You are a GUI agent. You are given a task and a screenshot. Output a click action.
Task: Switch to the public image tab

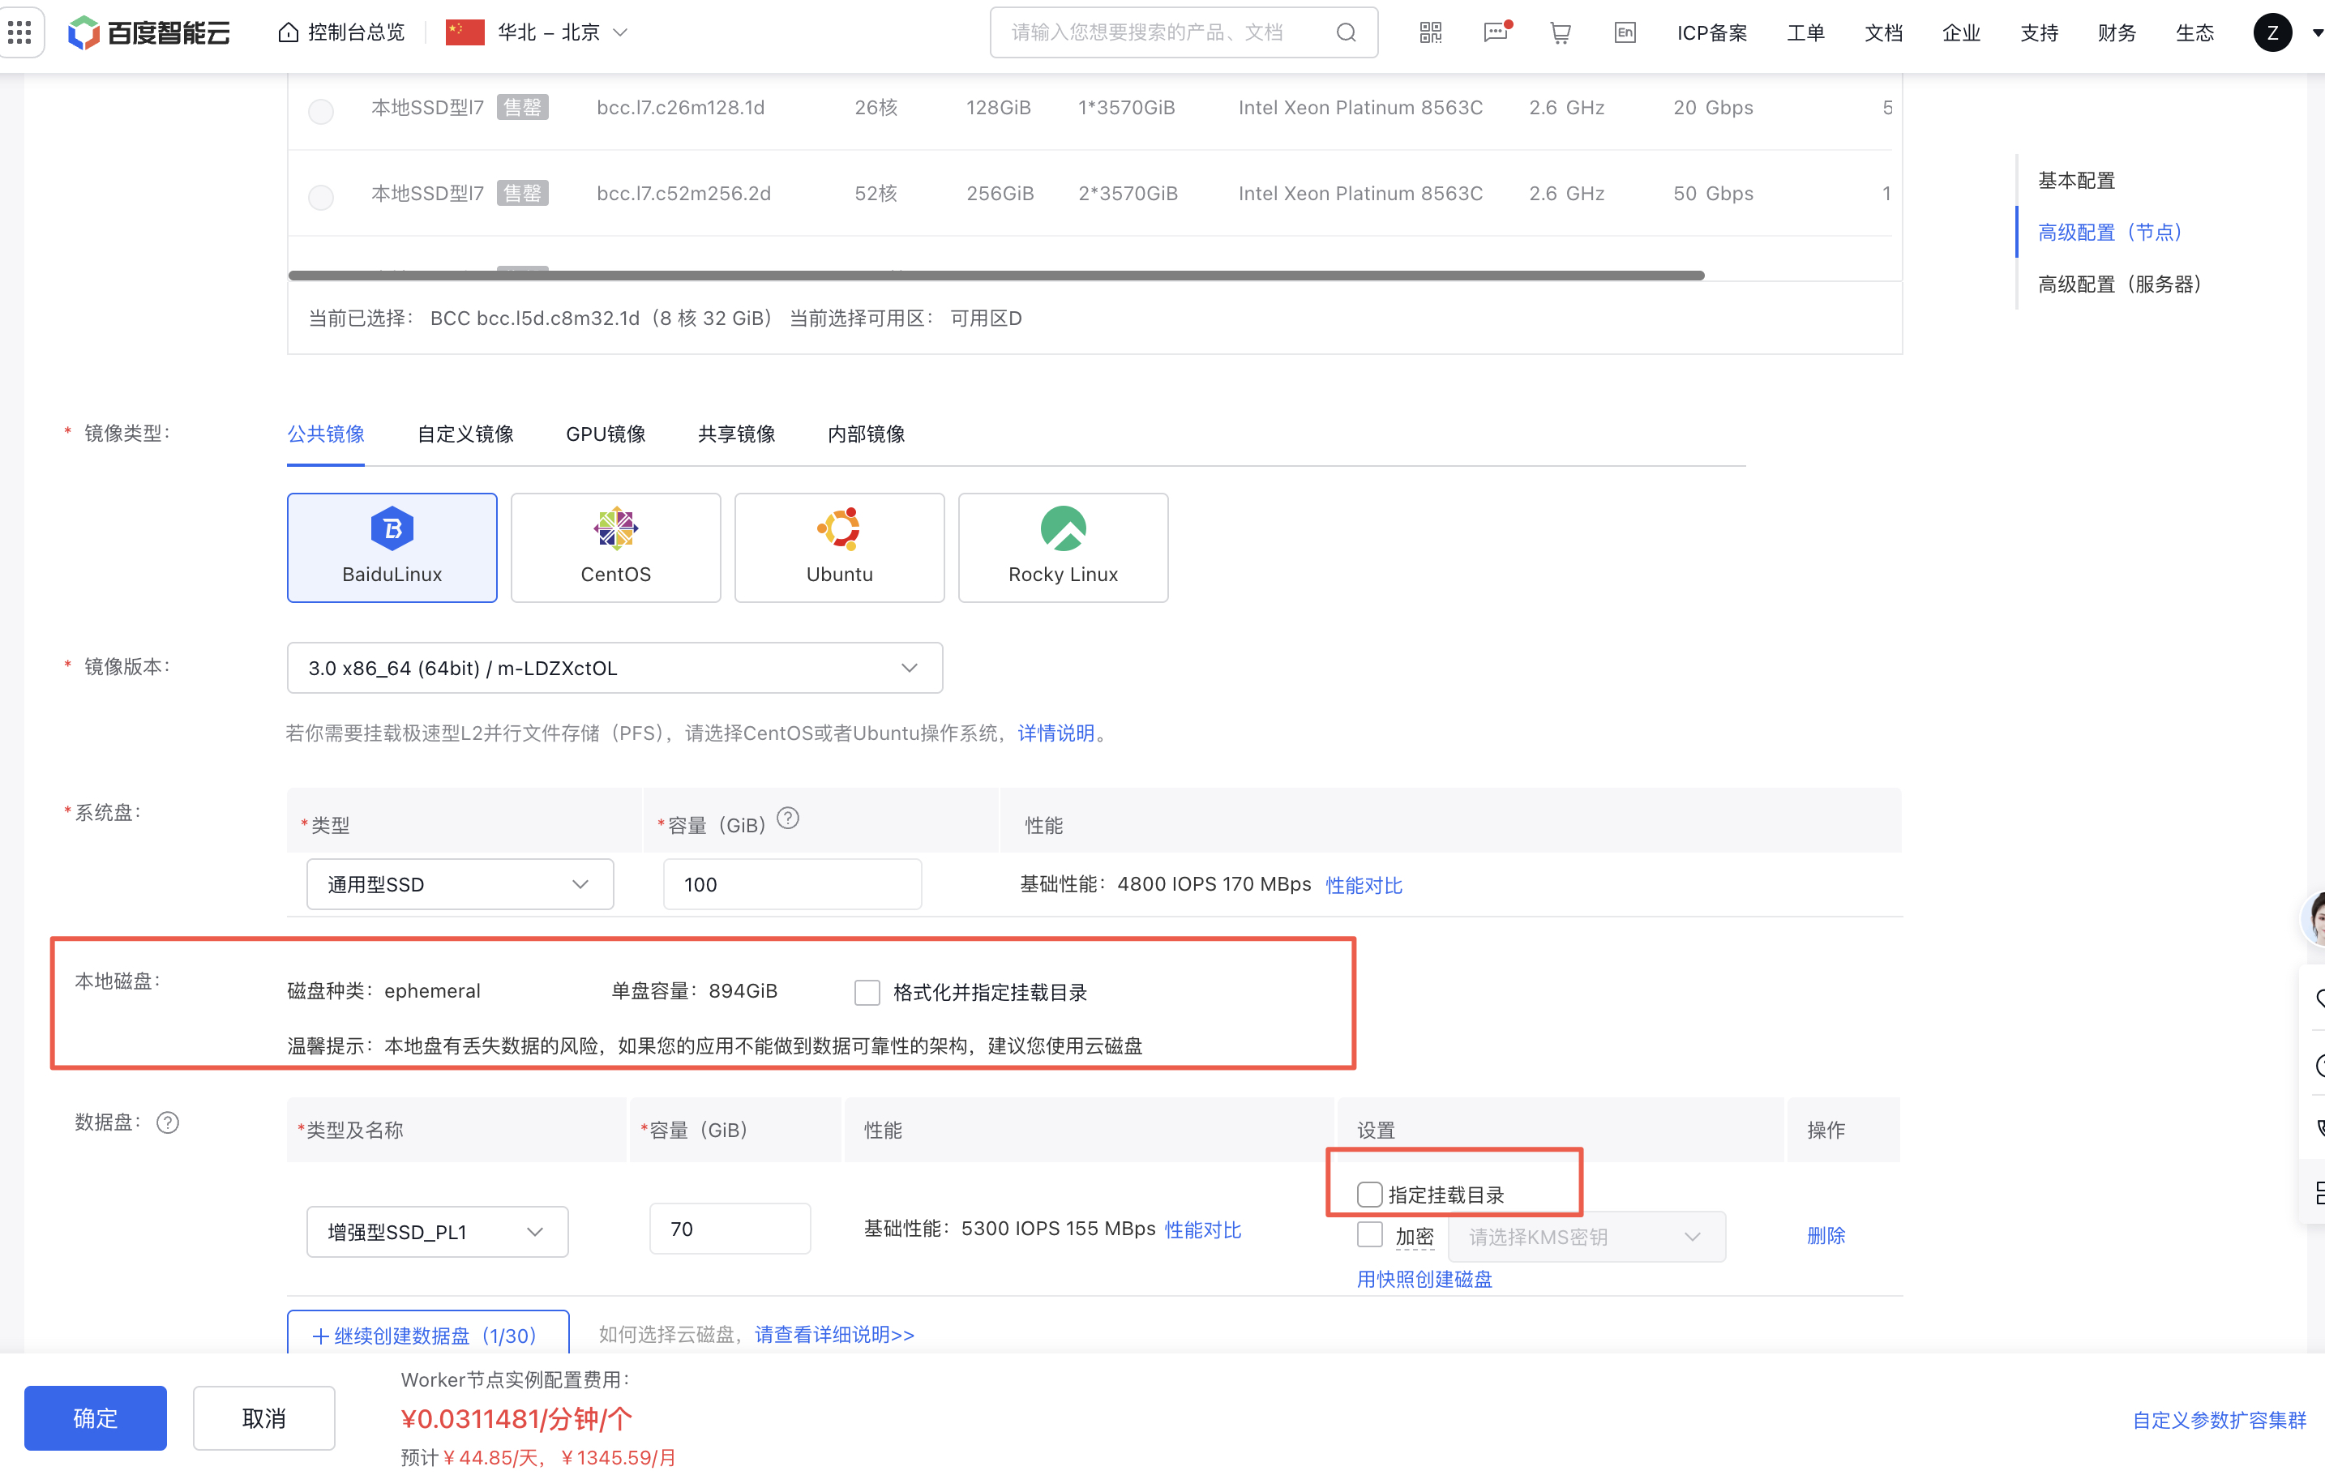[x=325, y=434]
